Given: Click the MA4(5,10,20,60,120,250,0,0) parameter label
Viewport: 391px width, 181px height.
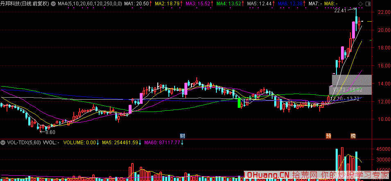Looking at the screenshot, I should (x=90, y=4).
